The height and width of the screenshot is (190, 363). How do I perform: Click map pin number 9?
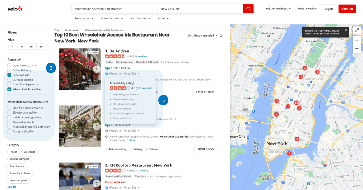317,72
